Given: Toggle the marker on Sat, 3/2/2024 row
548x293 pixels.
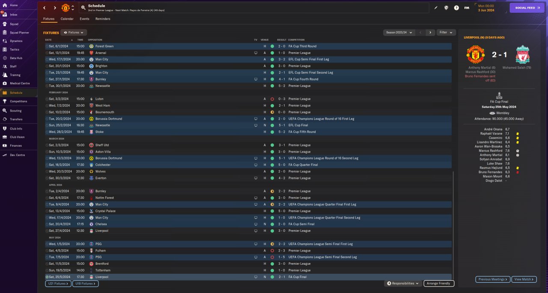Looking at the screenshot, I should 47,99.
